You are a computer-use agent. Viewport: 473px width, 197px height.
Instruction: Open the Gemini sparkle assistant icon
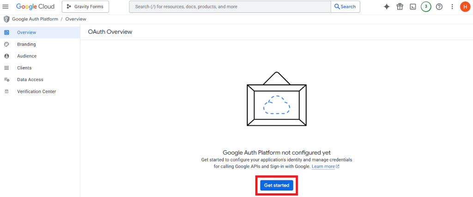click(387, 6)
